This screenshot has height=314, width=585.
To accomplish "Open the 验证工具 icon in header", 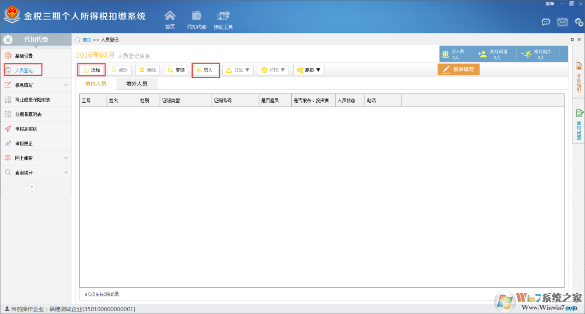I will [x=223, y=17].
